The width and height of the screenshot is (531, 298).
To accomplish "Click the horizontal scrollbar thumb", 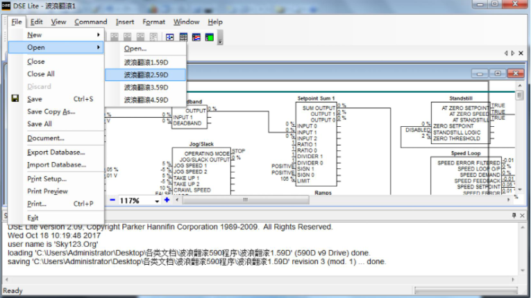I will tap(245, 200).
